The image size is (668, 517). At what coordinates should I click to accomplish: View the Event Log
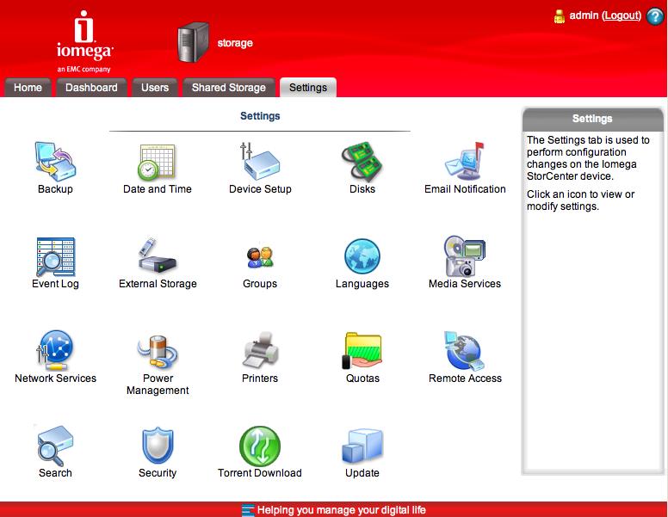[x=55, y=255]
